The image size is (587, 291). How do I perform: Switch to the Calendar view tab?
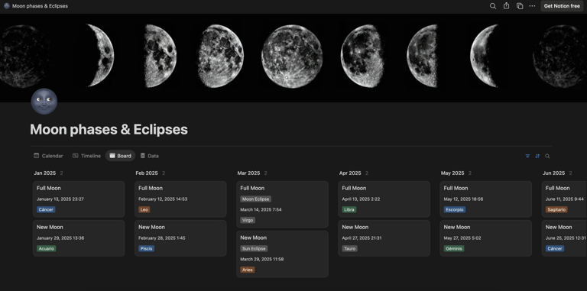[x=48, y=156]
